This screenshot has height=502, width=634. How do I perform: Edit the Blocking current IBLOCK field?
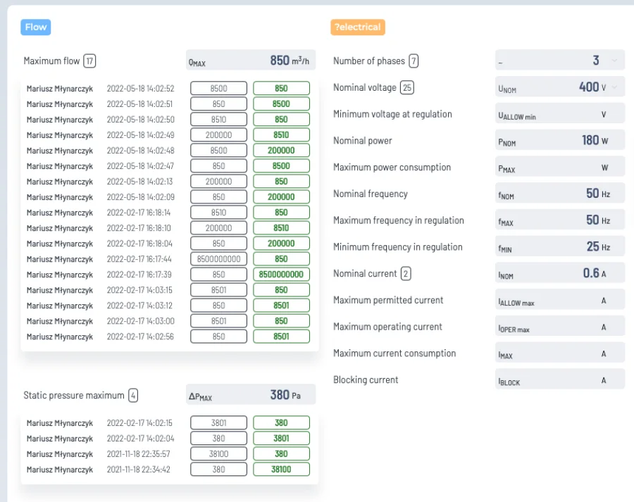click(560, 379)
